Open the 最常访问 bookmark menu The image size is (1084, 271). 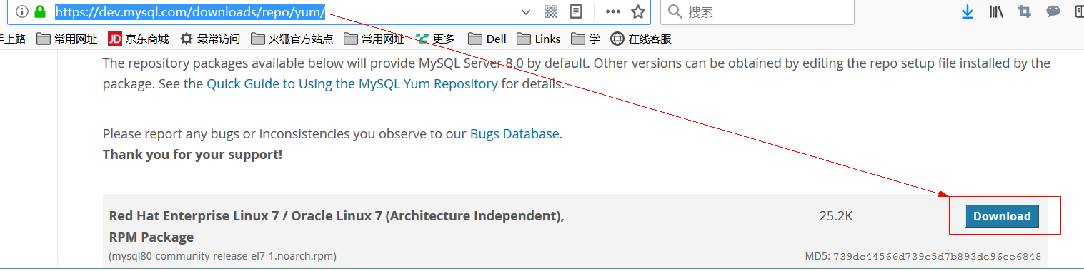210,39
